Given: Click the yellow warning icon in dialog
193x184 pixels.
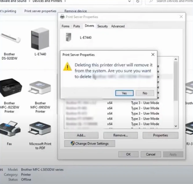Looking at the screenshot, I should pyautogui.click(x=67, y=67).
